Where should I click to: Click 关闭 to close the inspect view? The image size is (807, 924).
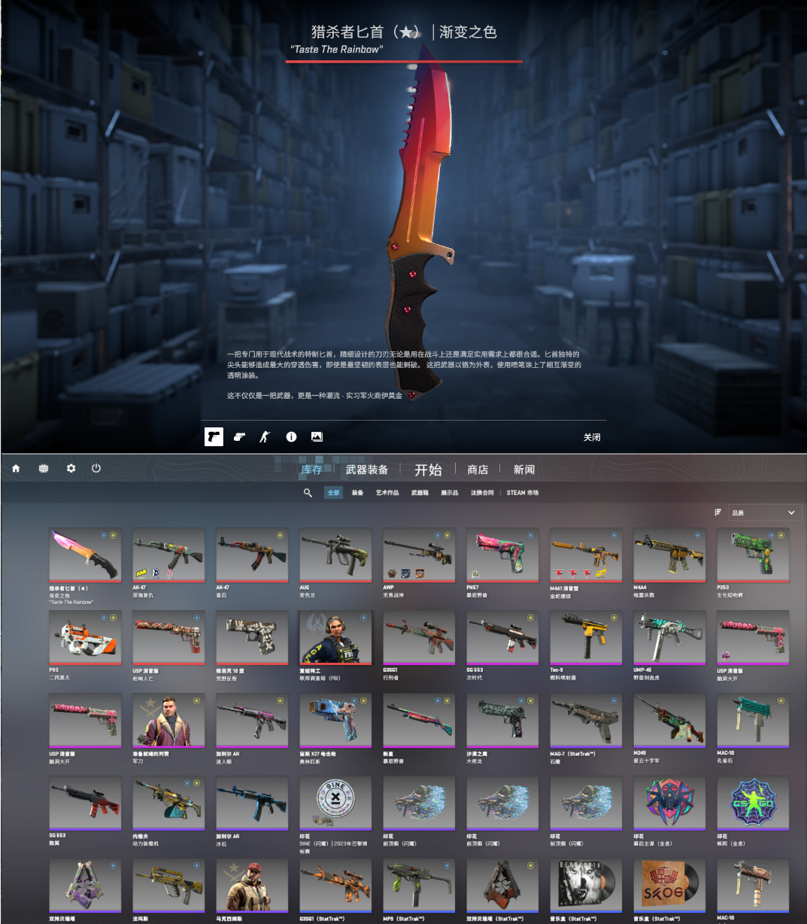(x=592, y=437)
